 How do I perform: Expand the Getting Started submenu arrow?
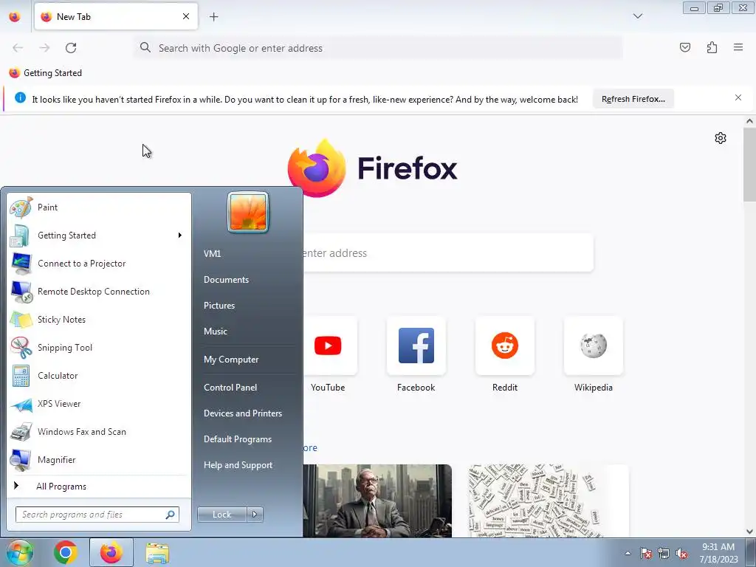[x=180, y=236]
